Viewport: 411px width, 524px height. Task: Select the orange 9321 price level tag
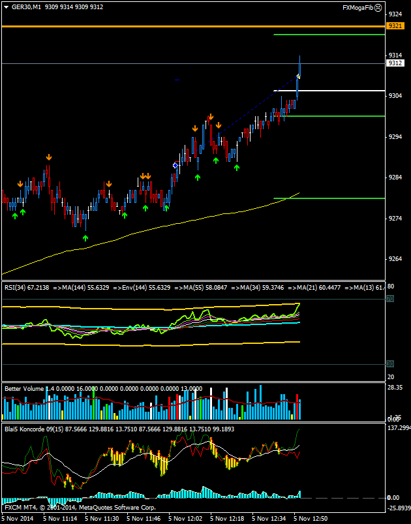pyautogui.click(x=394, y=26)
